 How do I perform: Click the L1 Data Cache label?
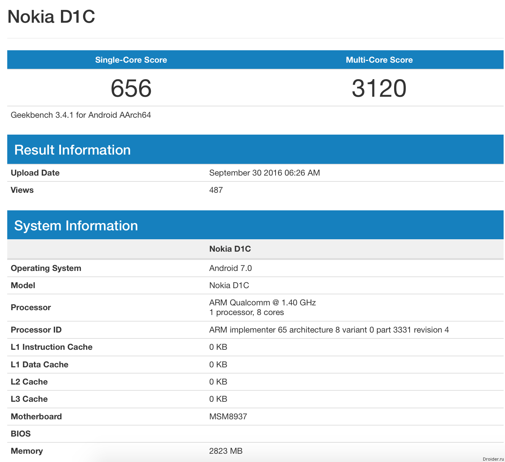pos(40,365)
